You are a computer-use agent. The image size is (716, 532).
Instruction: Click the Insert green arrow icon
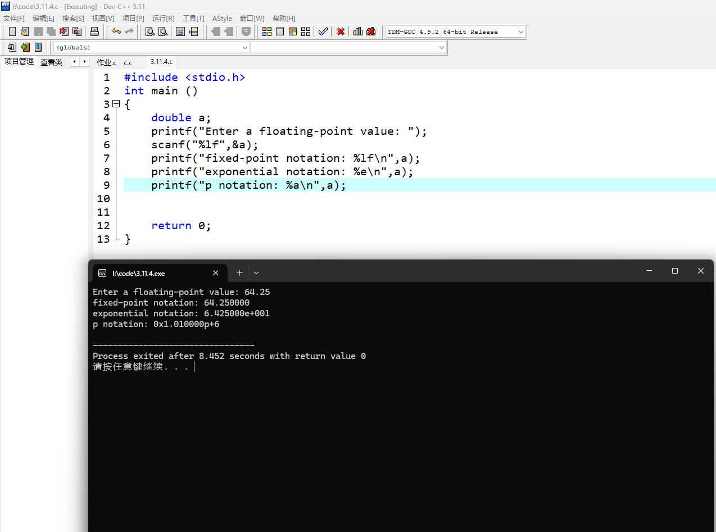(x=25, y=47)
